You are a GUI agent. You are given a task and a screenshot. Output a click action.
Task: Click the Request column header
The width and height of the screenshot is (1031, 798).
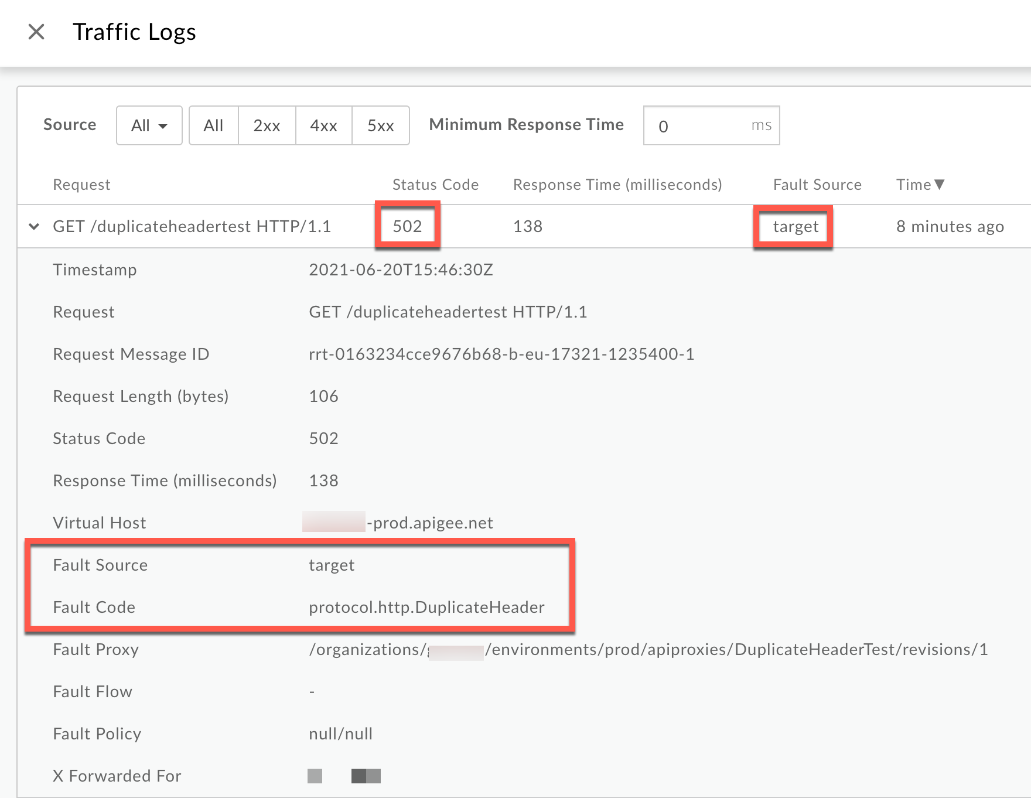pyautogui.click(x=81, y=185)
